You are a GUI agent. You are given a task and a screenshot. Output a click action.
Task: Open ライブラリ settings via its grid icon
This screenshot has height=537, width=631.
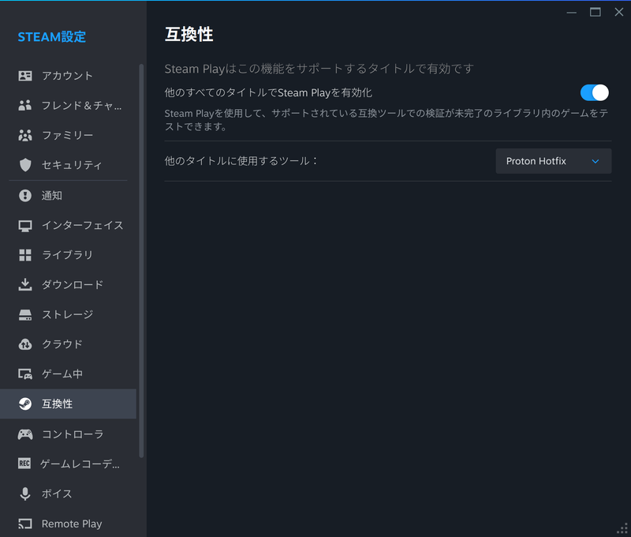pyautogui.click(x=26, y=254)
